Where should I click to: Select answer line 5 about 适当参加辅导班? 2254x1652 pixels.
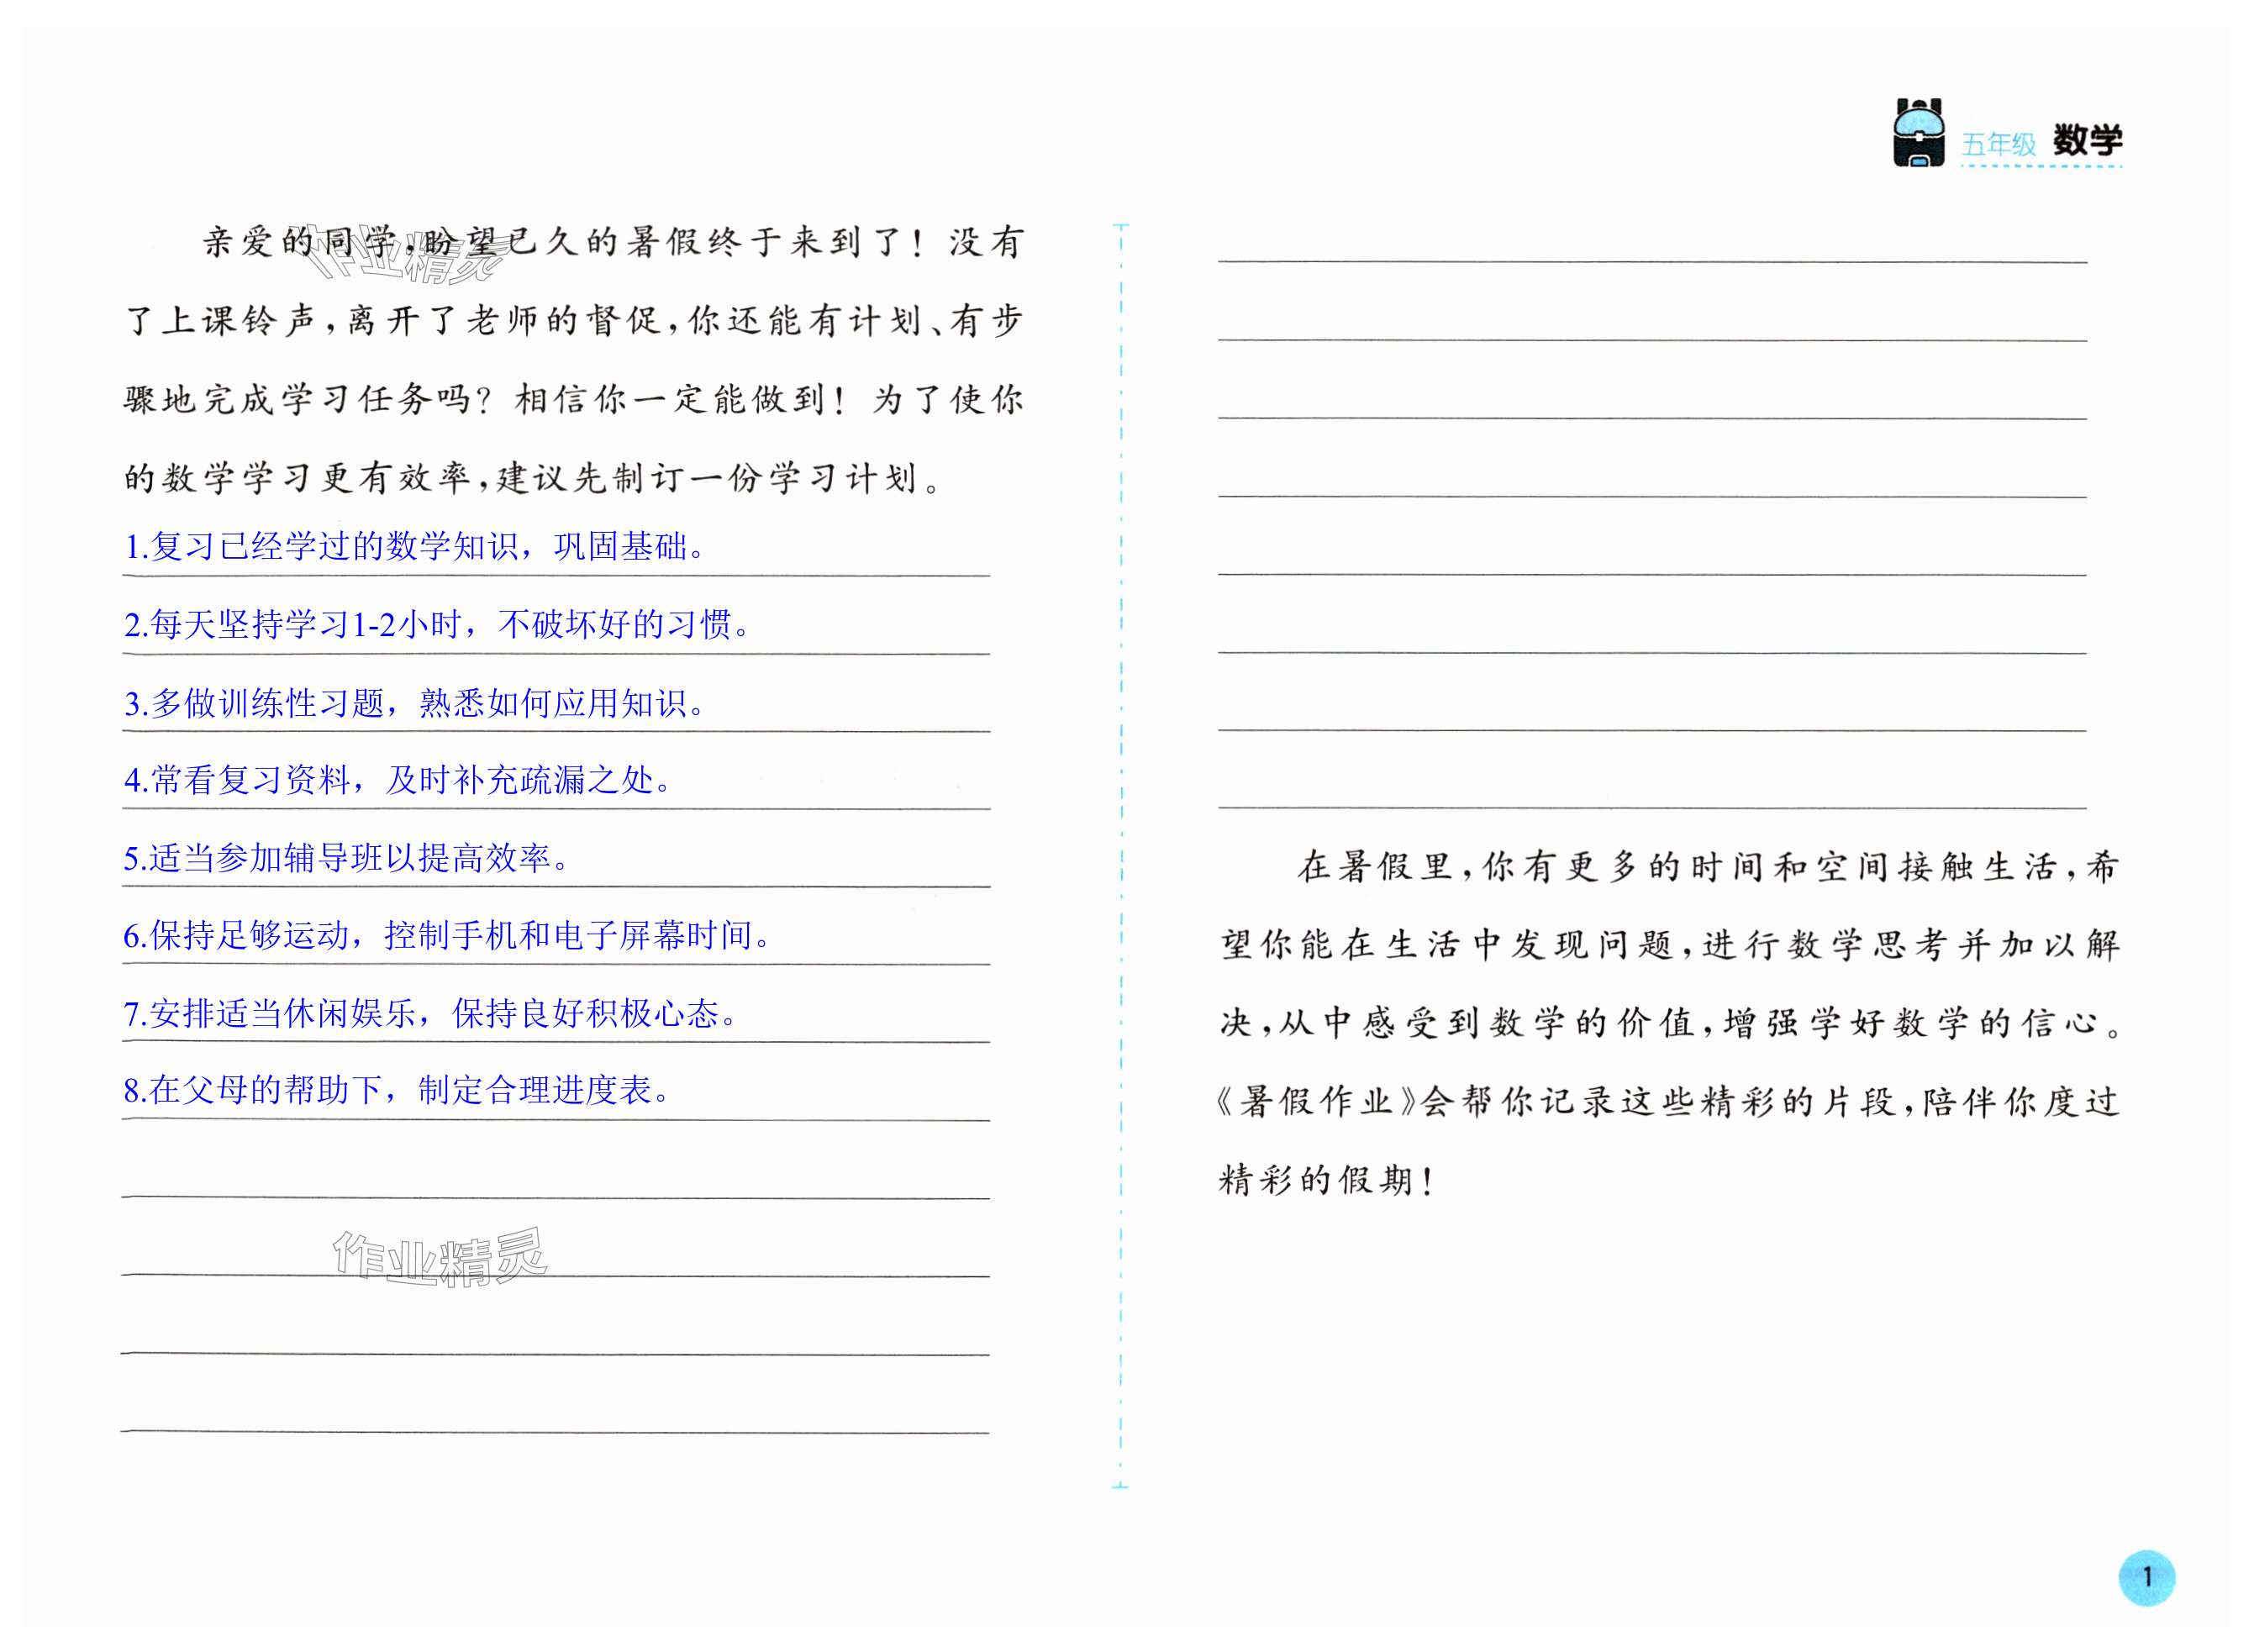[346, 858]
